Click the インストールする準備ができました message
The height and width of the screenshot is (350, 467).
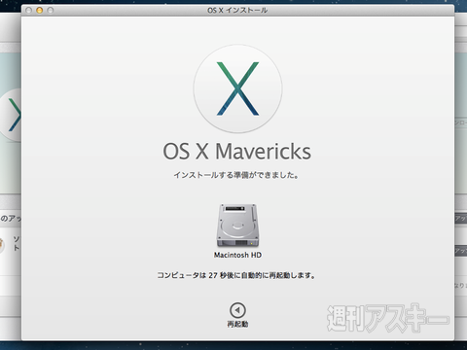[x=236, y=175]
